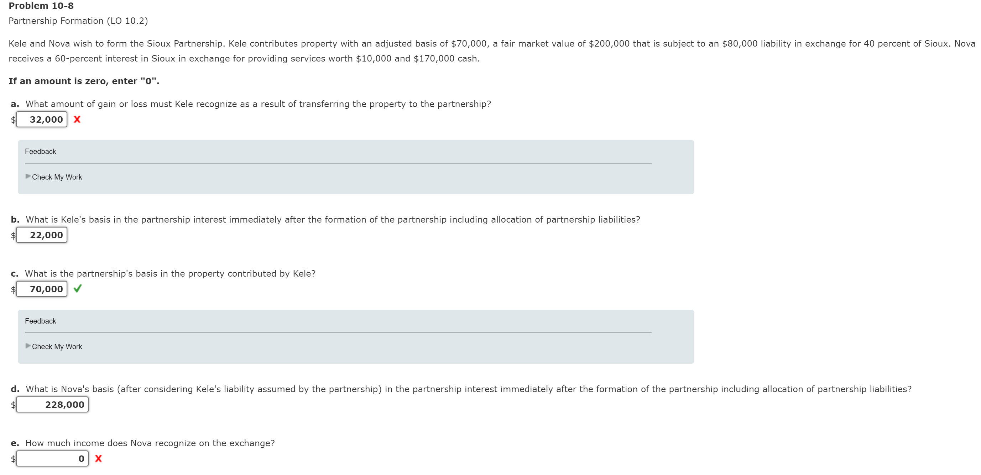The image size is (981, 475).
Task: Click the red X next to part e answer
Action: coord(99,458)
